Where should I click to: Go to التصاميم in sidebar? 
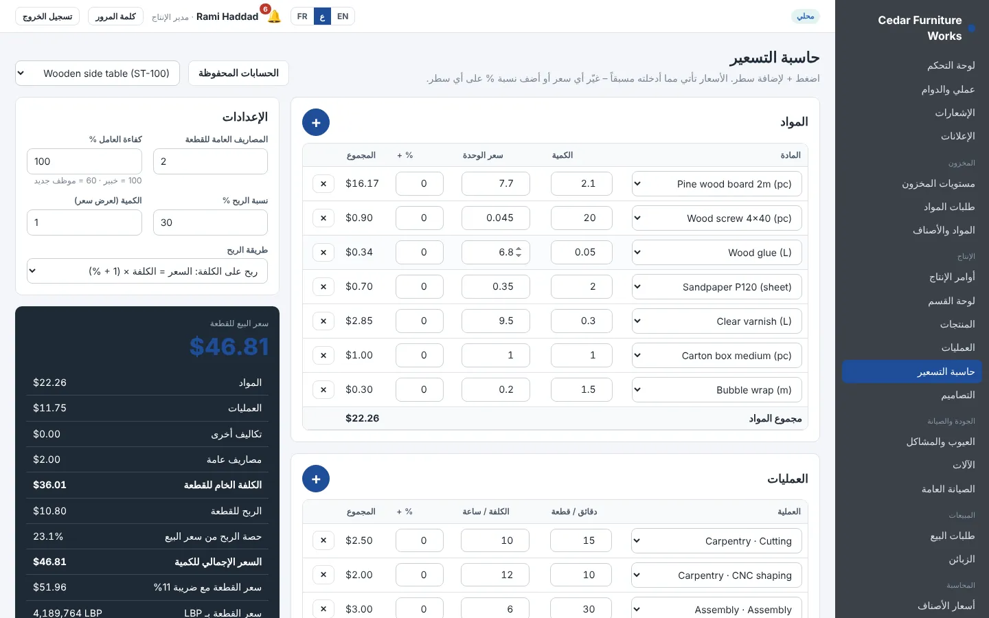[912, 396]
